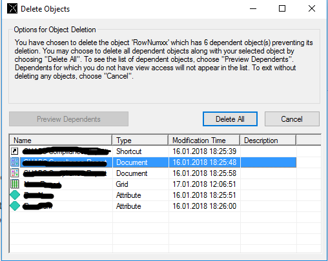This screenshot has width=328, height=261.
Task: Click timestamp '16.01.2018 18:25:48'
Action: (205, 162)
